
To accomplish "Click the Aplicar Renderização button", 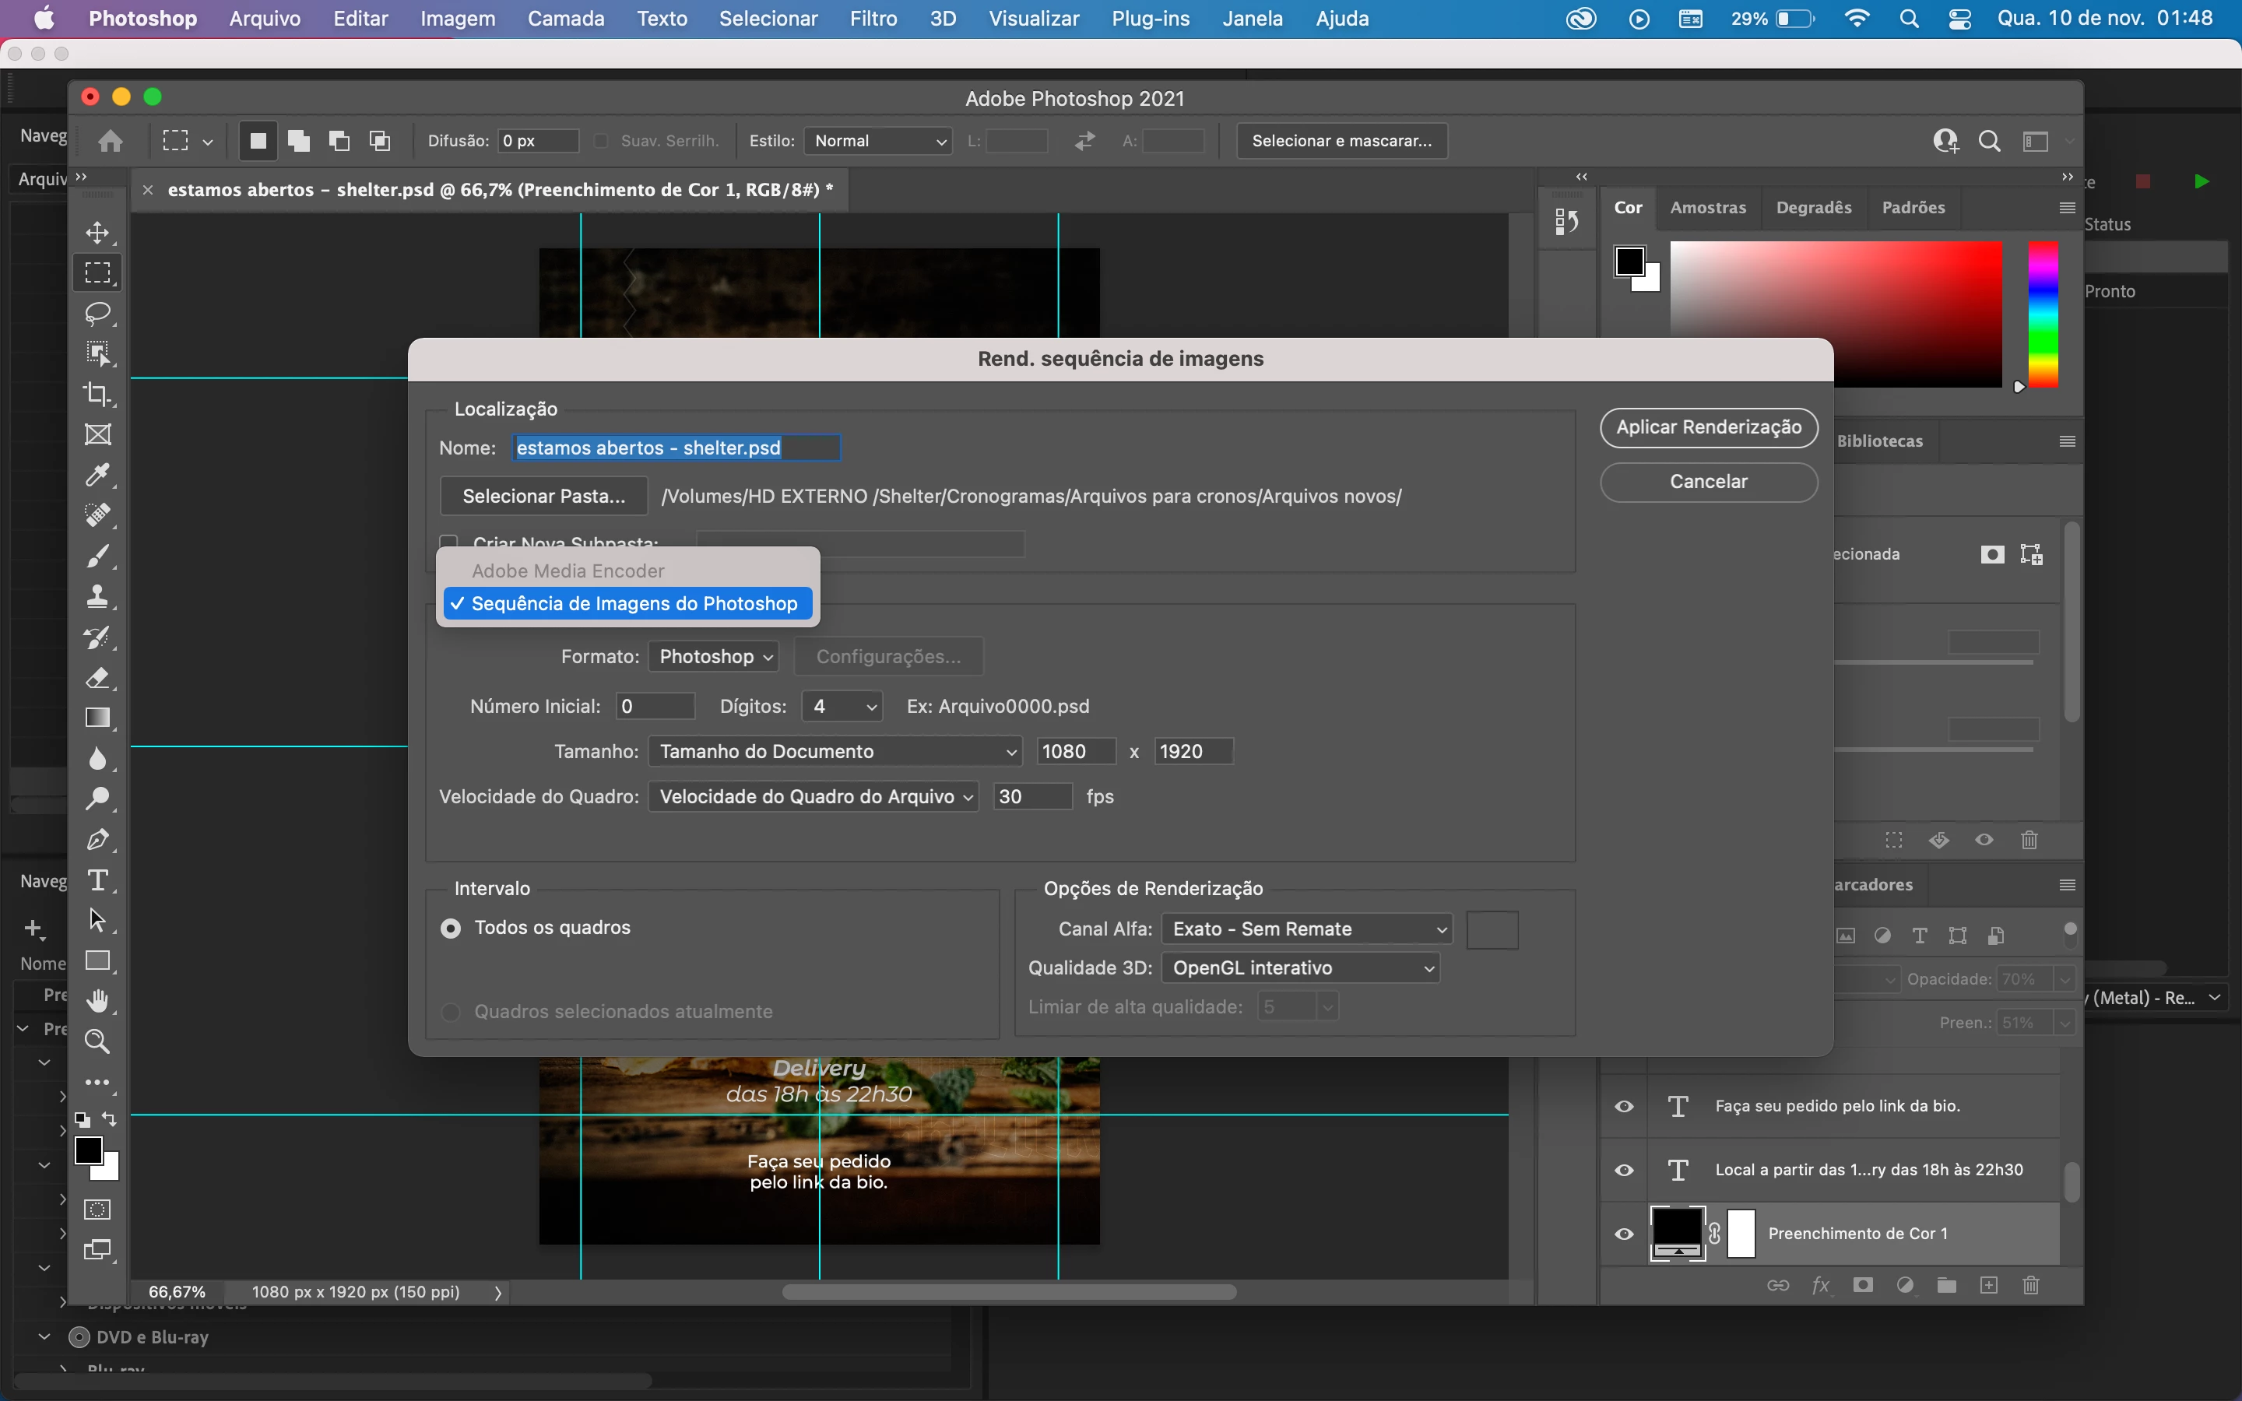I will pyautogui.click(x=1707, y=427).
